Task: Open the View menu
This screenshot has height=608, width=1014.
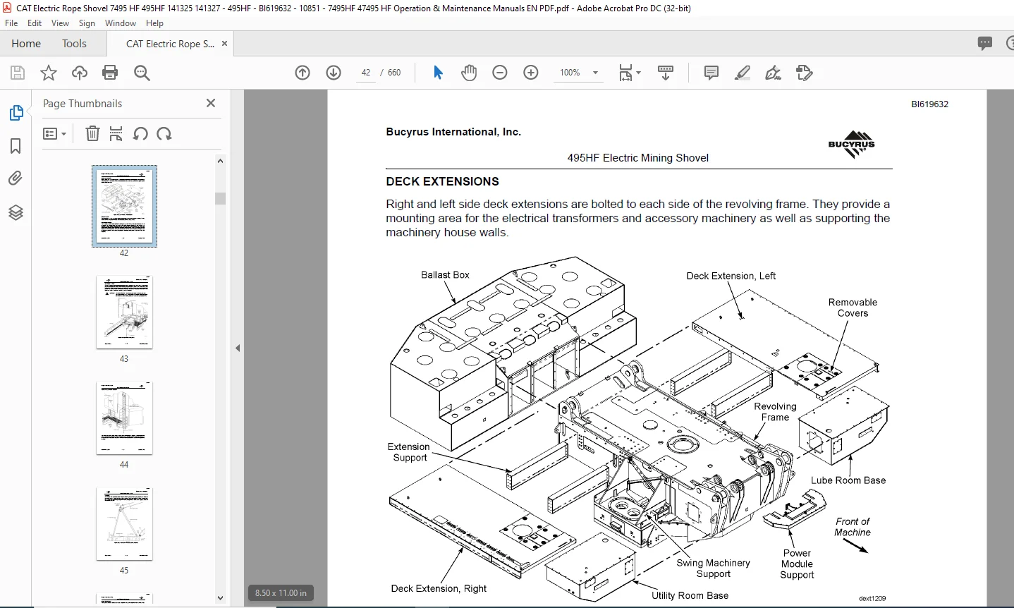Action: [x=61, y=23]
